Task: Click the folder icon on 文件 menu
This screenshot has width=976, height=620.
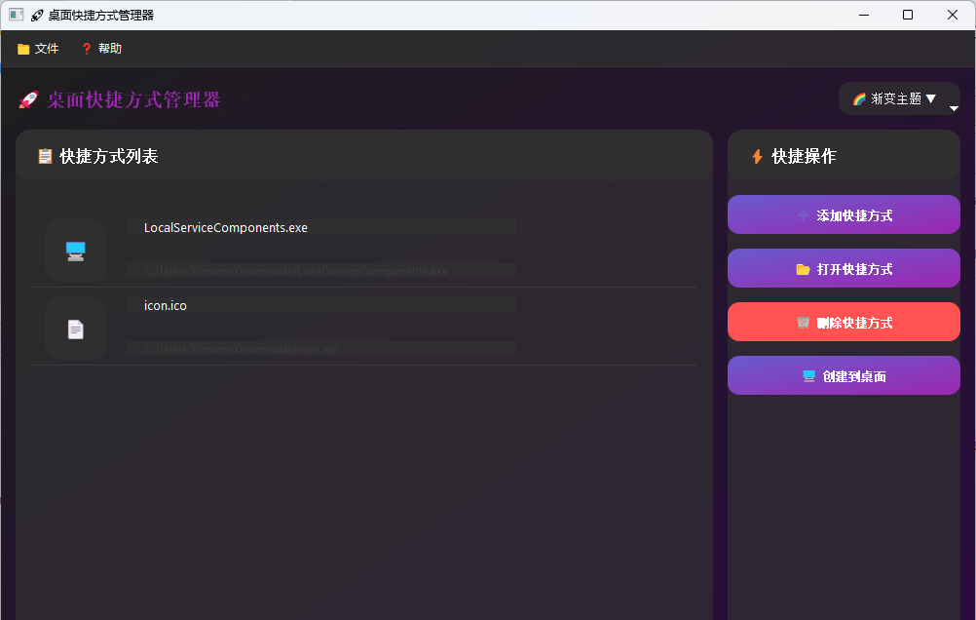Action: [23, 49]
